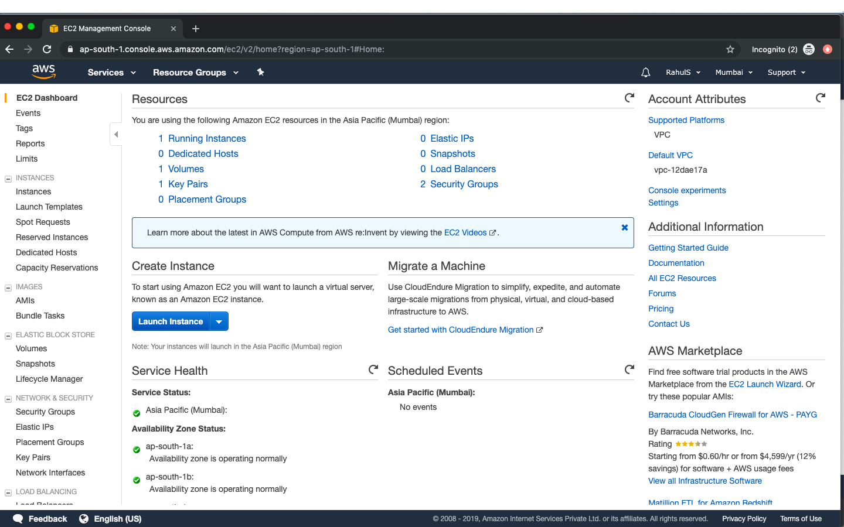Click the AWS logo in the navbar
This screenshot has height=527, width=844.
tap(43, 71)
